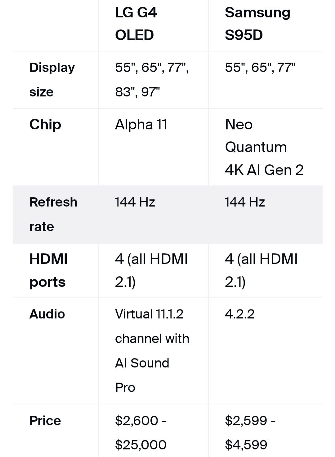Image resolution: width=335 pixels, height=457 pixels.
Task: Click the Alpha 11 chip cell
Action: point(141,125)
